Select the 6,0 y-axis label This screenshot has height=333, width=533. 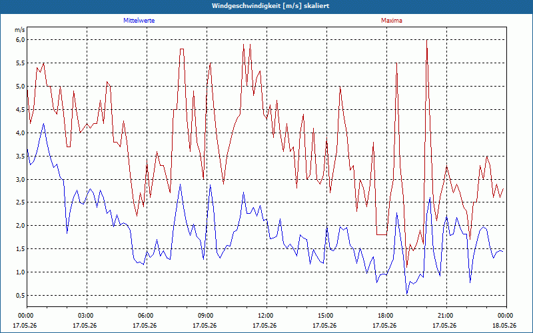coord(20,40)
